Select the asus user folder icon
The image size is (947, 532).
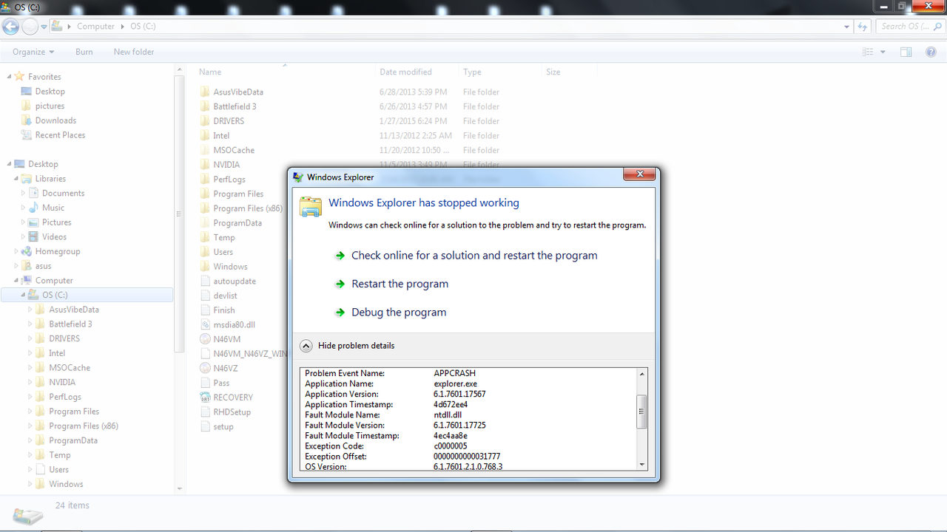click(27, 266)
